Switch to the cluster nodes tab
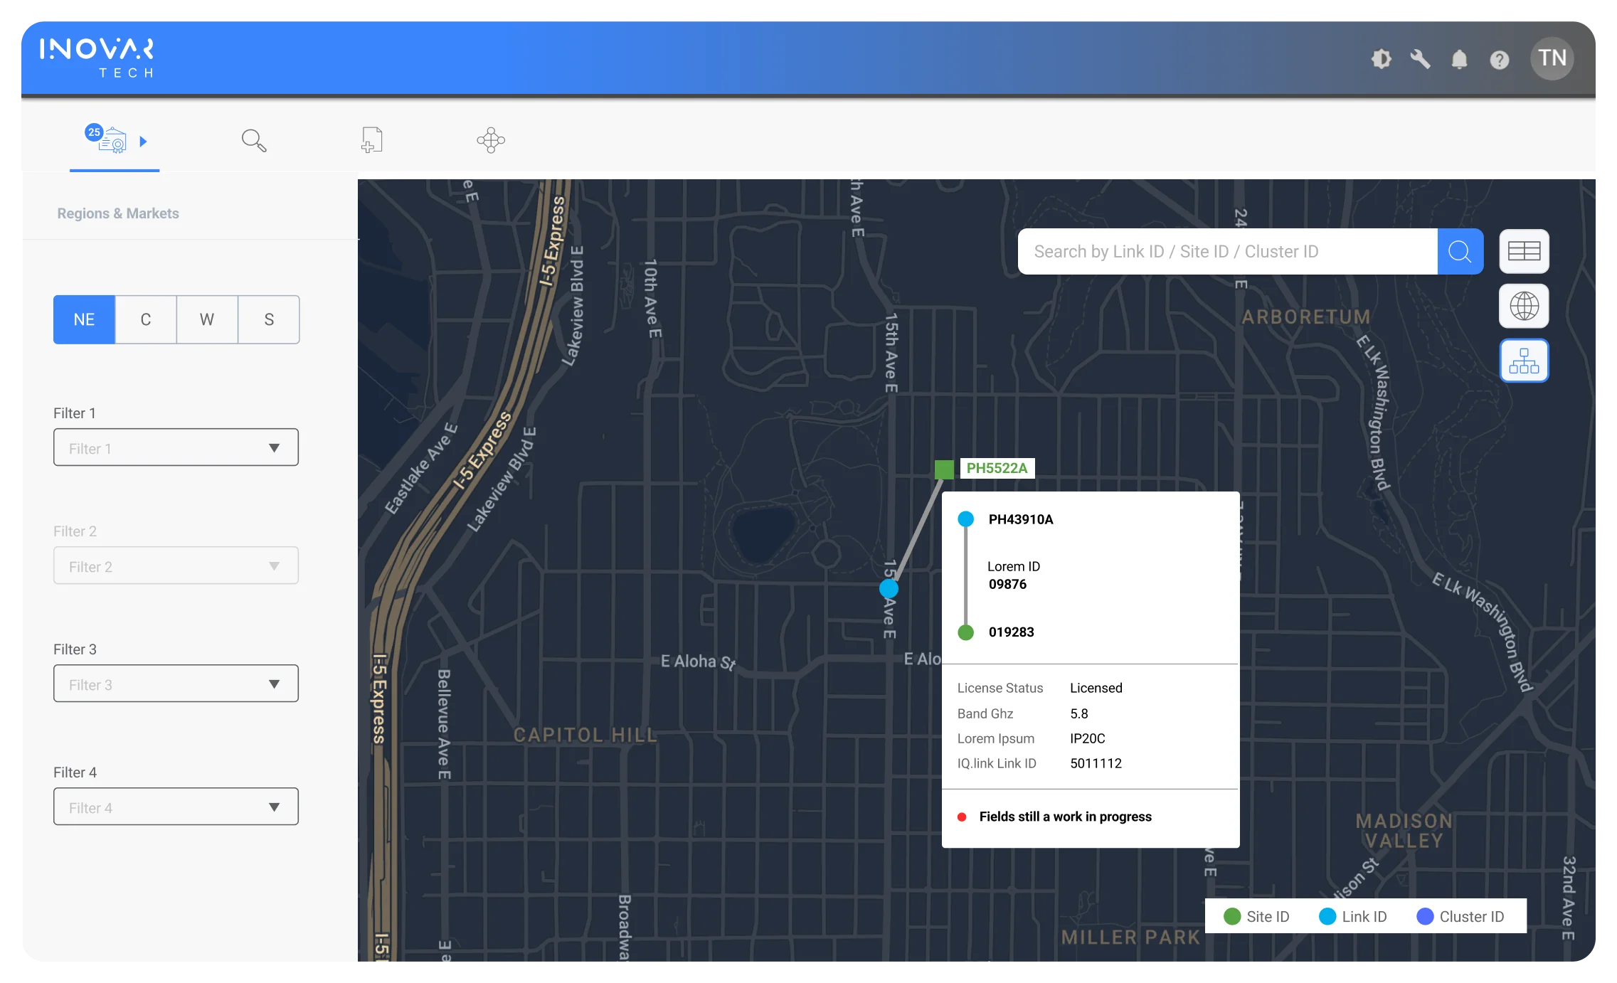1617x983 pixels. pyautogui.click(x=491, y=140)
